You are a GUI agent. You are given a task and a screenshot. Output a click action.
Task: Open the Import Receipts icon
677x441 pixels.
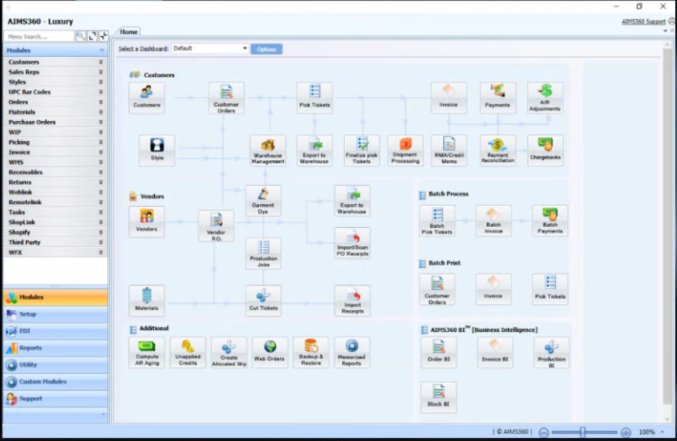tap(352, 300)
